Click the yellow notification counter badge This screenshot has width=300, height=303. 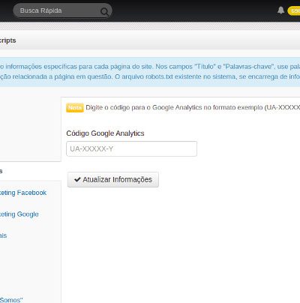tap(294, 11)
